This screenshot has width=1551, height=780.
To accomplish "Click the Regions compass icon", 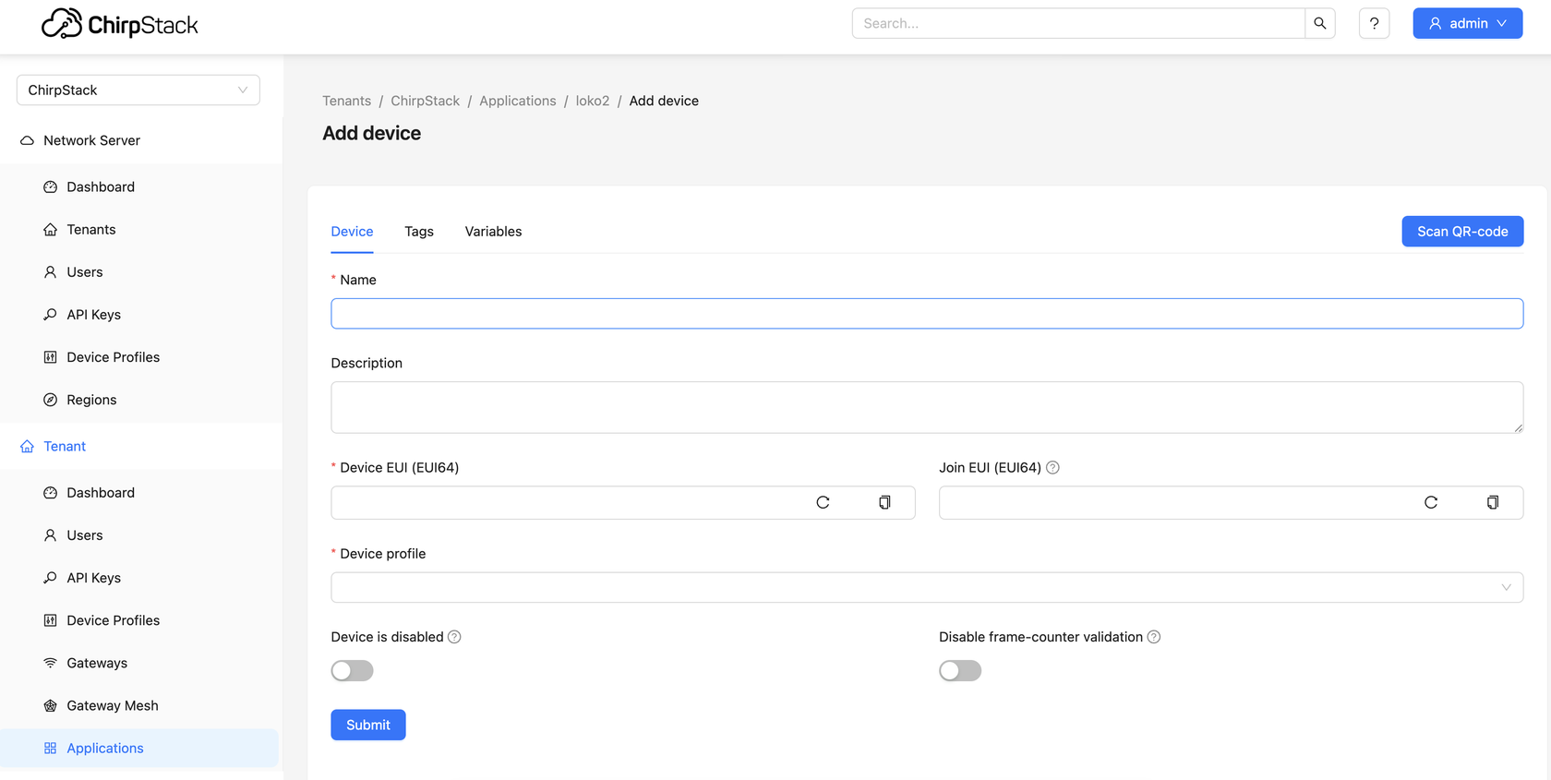I will (51, 399).
